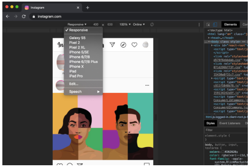Open the post's three-dot options
This screenshot has width=249, height=168.
tap(147, 85)
